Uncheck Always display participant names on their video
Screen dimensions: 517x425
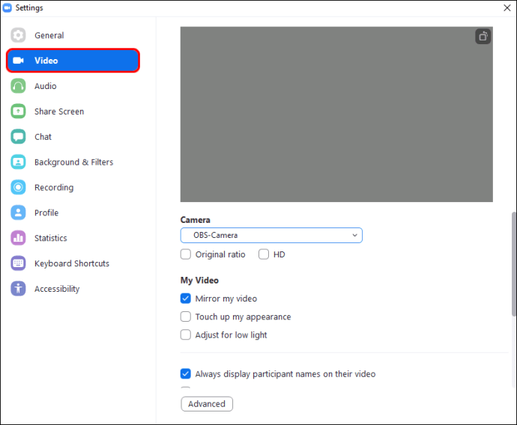[x=186, y=373]
